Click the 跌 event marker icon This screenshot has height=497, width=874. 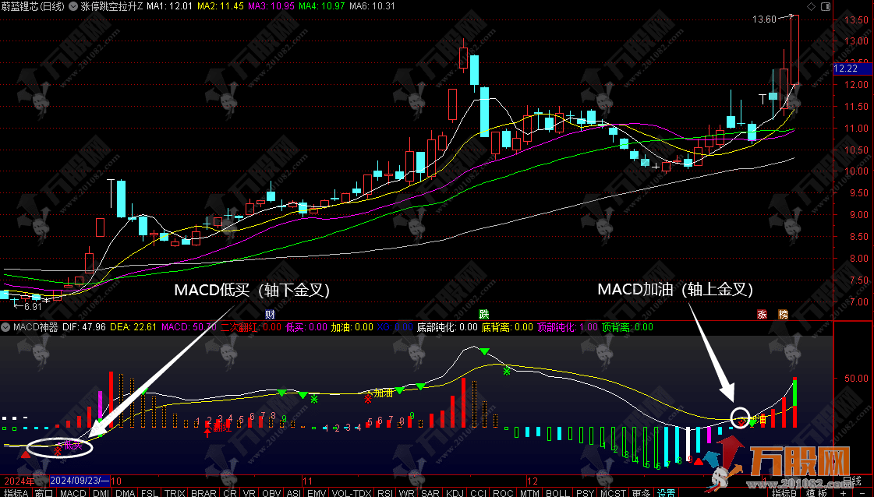coord(484,315)
